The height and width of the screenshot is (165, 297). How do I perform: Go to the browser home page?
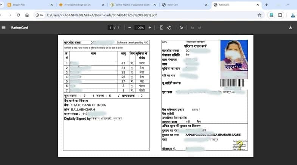tap(27, 15)
